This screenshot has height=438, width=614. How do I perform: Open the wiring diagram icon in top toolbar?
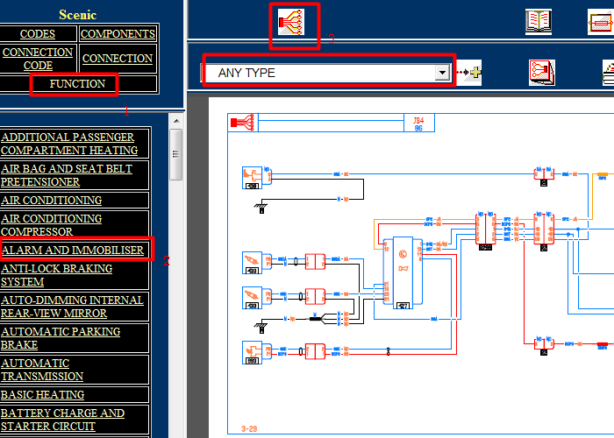point(291,22)
